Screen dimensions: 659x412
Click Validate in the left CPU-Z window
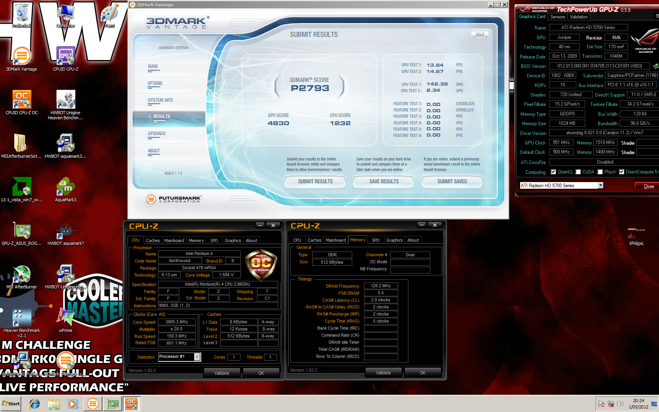[x=222, y=373]
